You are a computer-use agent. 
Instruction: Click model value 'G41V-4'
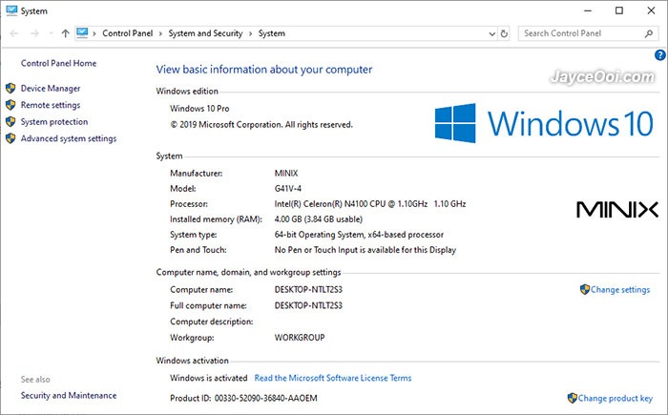287,188
